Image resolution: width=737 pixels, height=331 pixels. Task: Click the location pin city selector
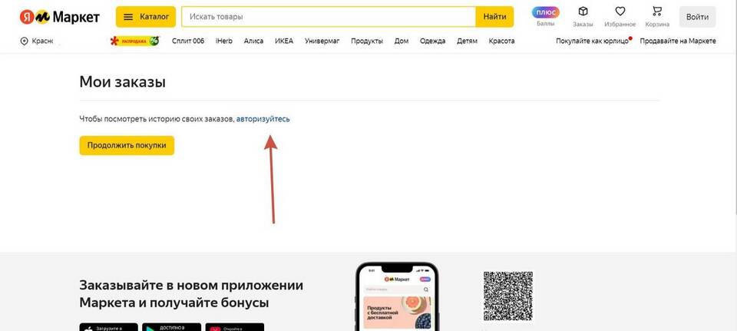coord(37,41)
